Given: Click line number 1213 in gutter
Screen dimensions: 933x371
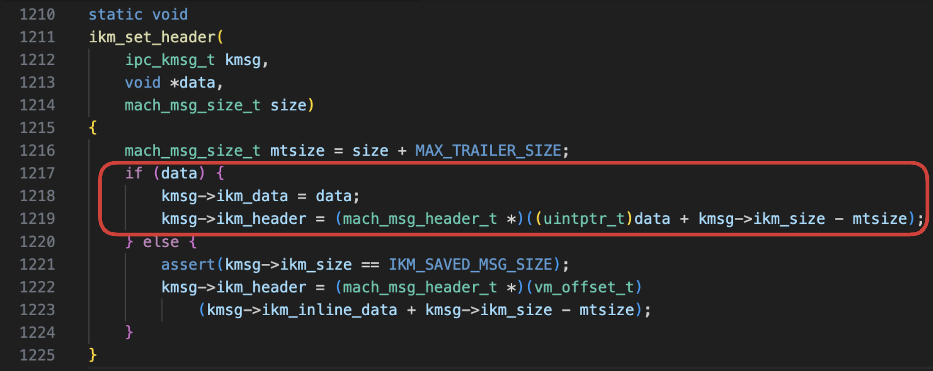Looking at the screenshot, I should tap(37, 83).
